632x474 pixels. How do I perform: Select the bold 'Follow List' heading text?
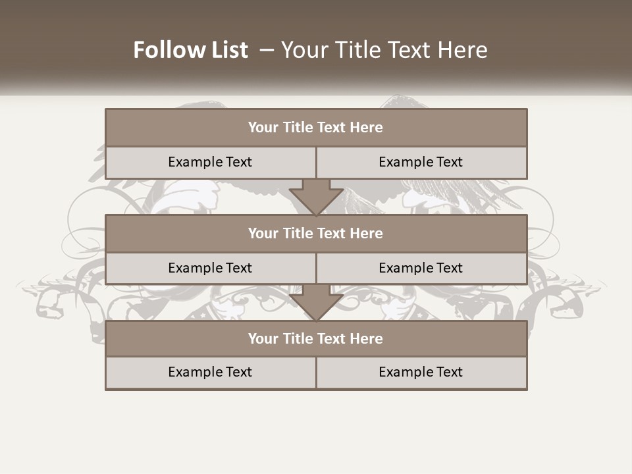click(x=190, y=50)
